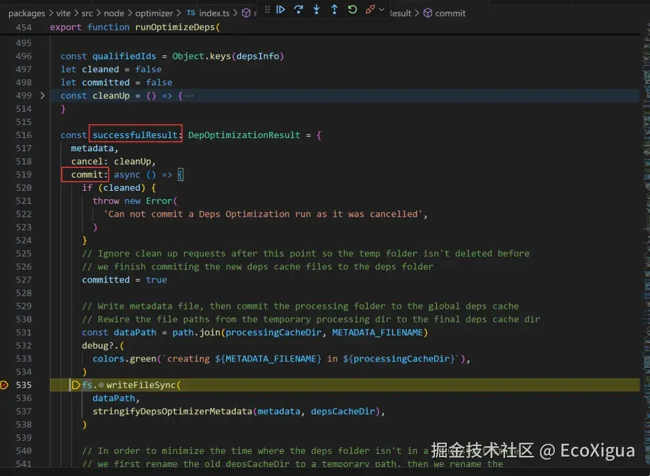650x476 pixels.
Task: Click 'stringifyDepsOptimizerMetadata' on line 537
Action: pos(173,411)
